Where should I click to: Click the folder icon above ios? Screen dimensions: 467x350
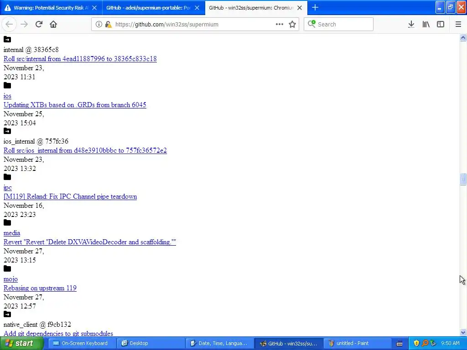(7, 86)
